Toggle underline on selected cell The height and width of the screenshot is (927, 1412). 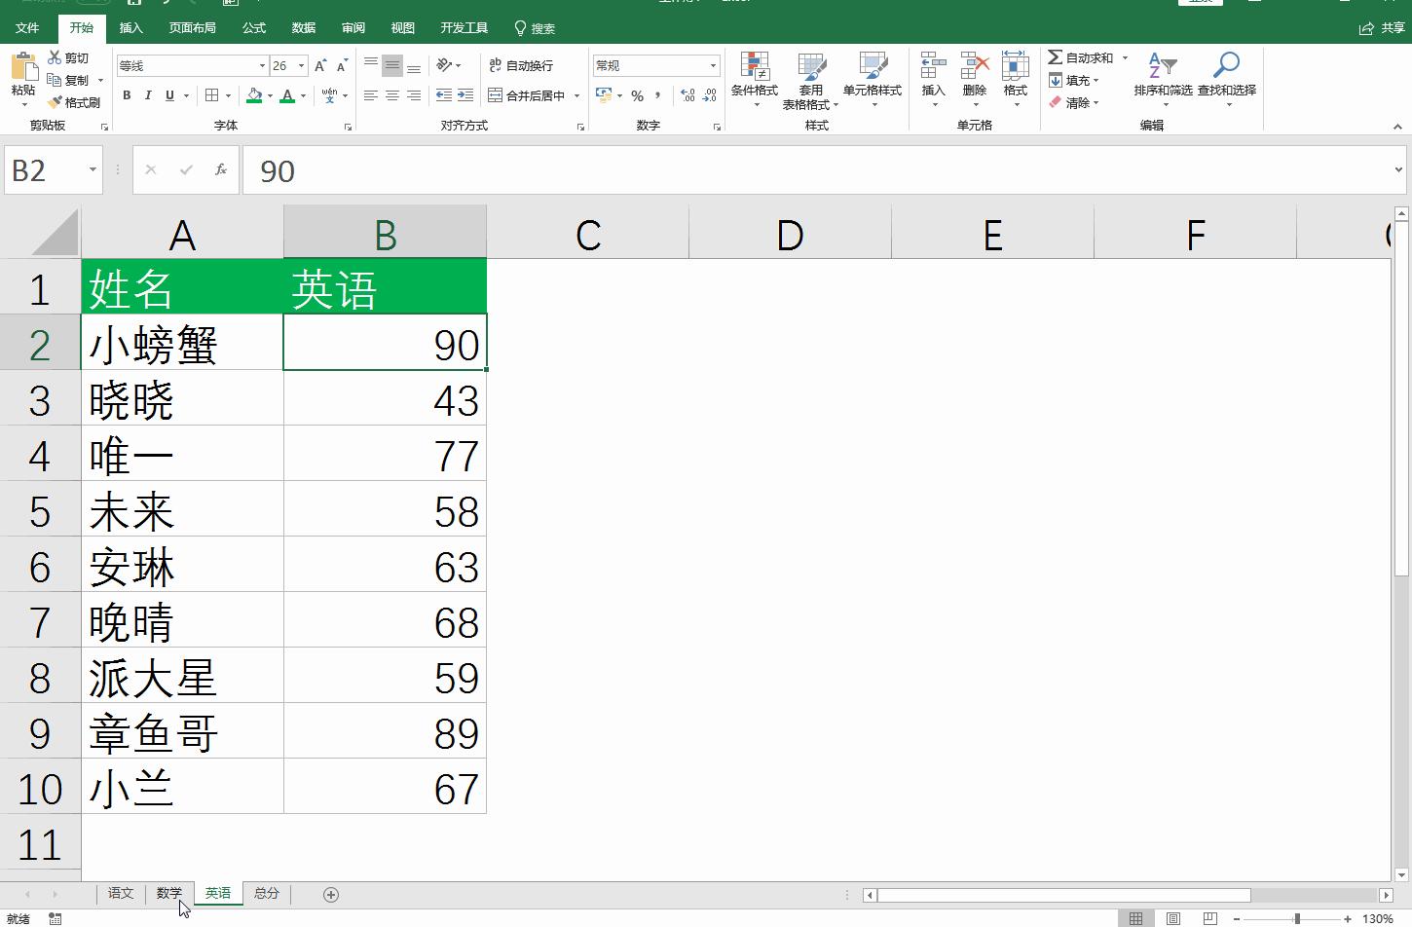tap(167, 95)
